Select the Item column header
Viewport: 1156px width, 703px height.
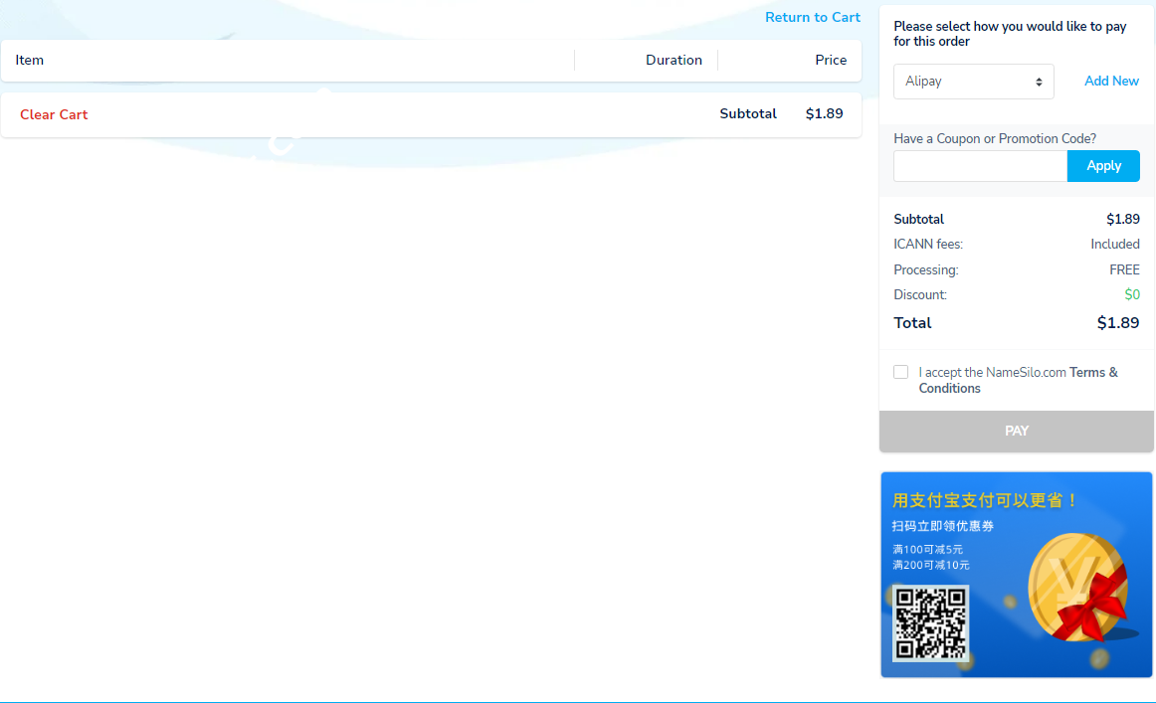(x=30, y=61)
